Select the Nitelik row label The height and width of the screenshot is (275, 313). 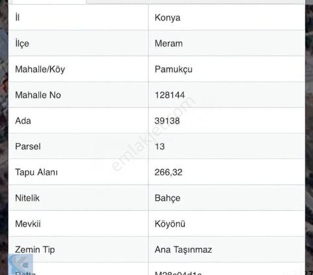[27, 198]
